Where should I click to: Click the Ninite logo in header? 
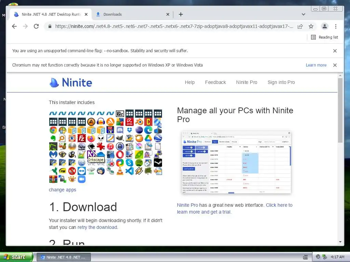[70, 83]
